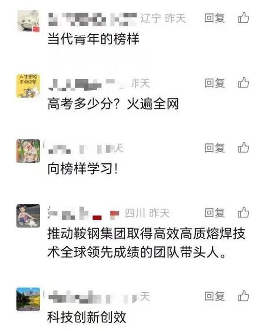266x331 pixels.
Task: Open the mountain landscape avatar profile
Action: pos(29,299)
